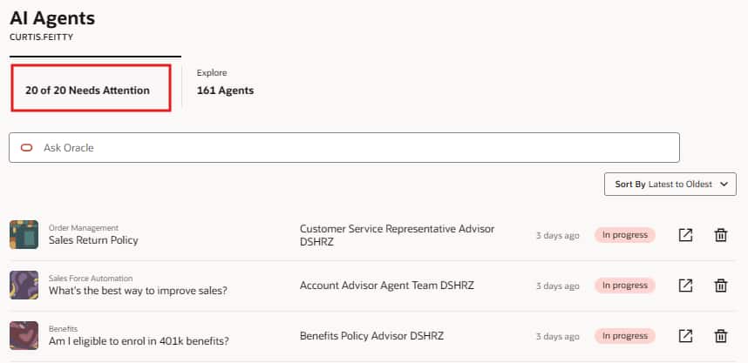Click Account Advisor Agent Team DSHRZ
The image size is (748, 363).
tap(386, 286)
